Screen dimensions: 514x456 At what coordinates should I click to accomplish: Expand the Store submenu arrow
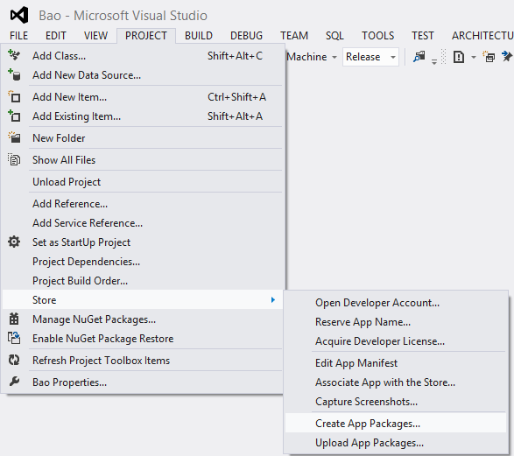[272, 299]
